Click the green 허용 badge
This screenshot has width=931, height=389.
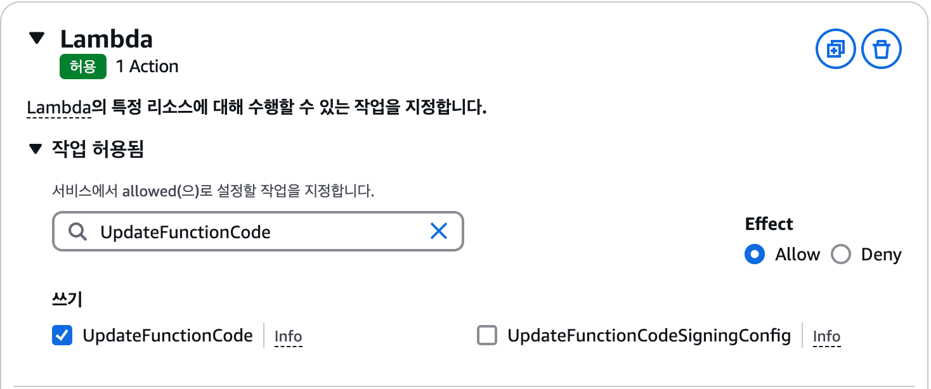(x=82, y=67)
